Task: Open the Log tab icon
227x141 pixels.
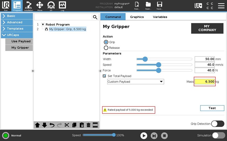Action: coord(62,6)
